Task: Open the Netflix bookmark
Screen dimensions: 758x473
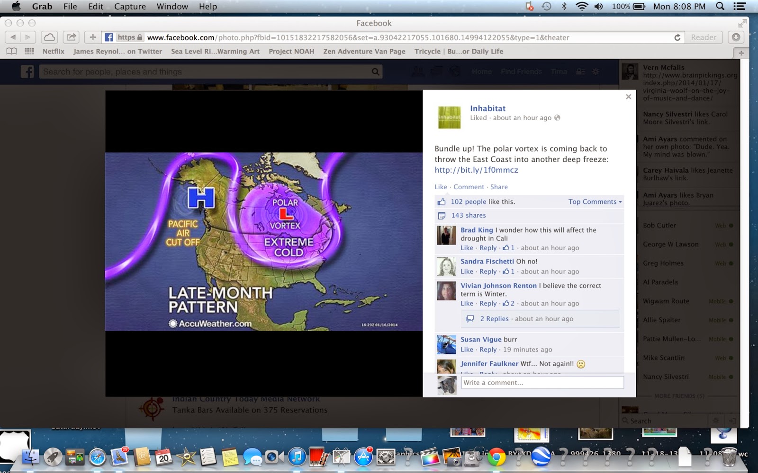Action: tap(54, 51)
